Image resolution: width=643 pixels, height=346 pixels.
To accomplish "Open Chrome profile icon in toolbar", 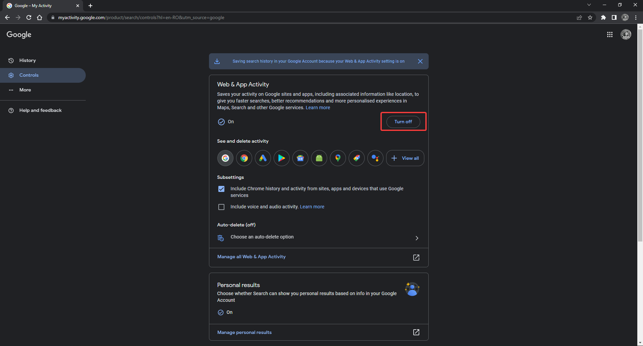I will (x=625, y=17).
